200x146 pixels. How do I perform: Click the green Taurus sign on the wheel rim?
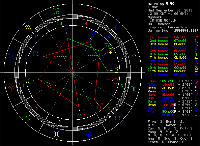pos(28,117)
